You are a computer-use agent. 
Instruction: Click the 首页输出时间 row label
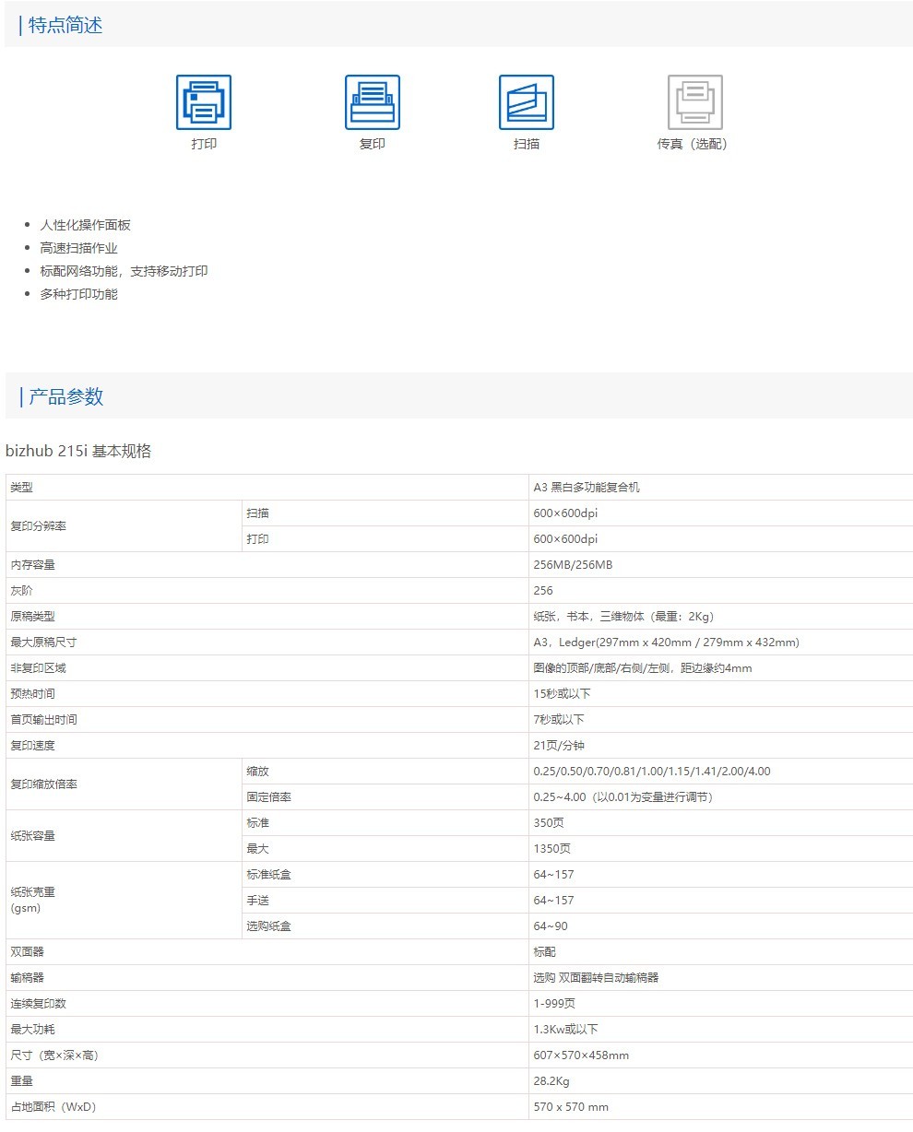point(43,720)
